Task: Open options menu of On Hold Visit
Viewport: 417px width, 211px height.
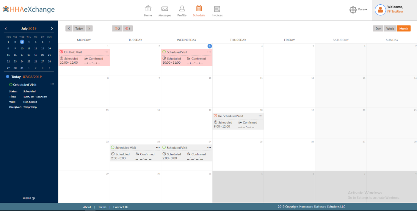Action: (x=106, y=52)
